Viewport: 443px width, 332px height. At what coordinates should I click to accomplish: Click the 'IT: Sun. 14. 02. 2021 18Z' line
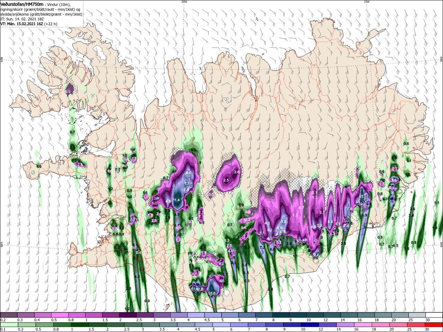click(x=22, y=19)
